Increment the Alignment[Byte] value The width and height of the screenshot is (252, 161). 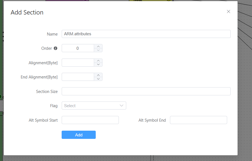98,61
